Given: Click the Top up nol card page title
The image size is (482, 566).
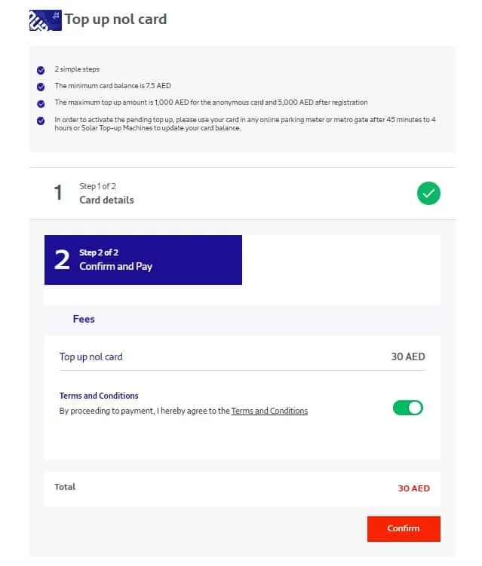Looking at the screenshot, I should pos(115,19).
